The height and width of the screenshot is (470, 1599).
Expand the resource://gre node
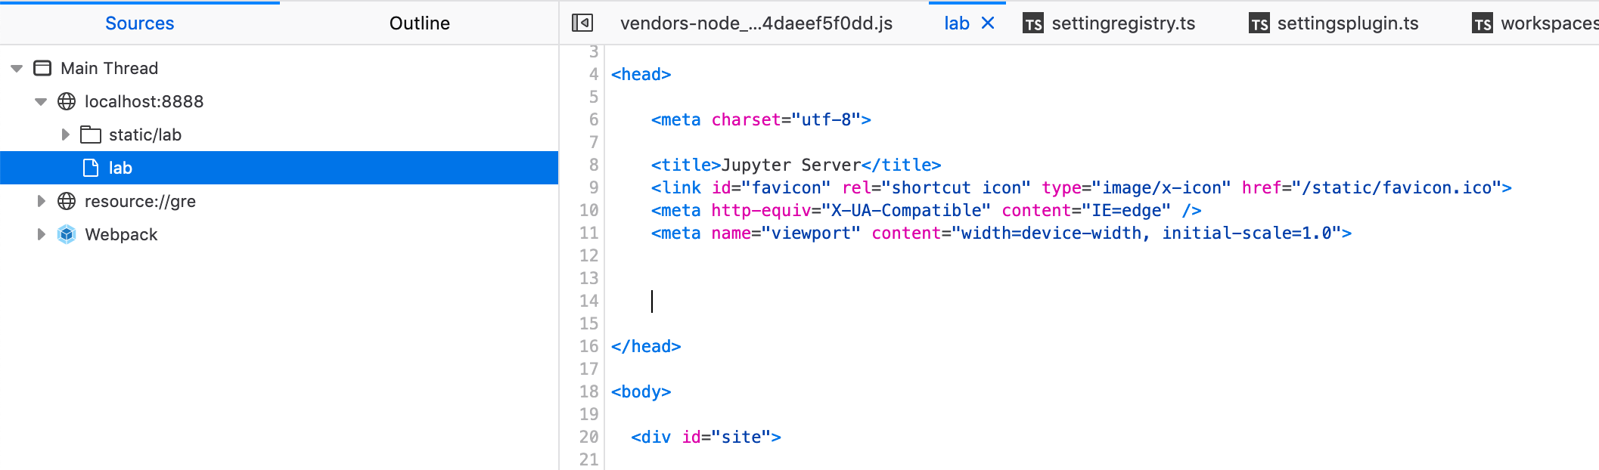point(41,201)
